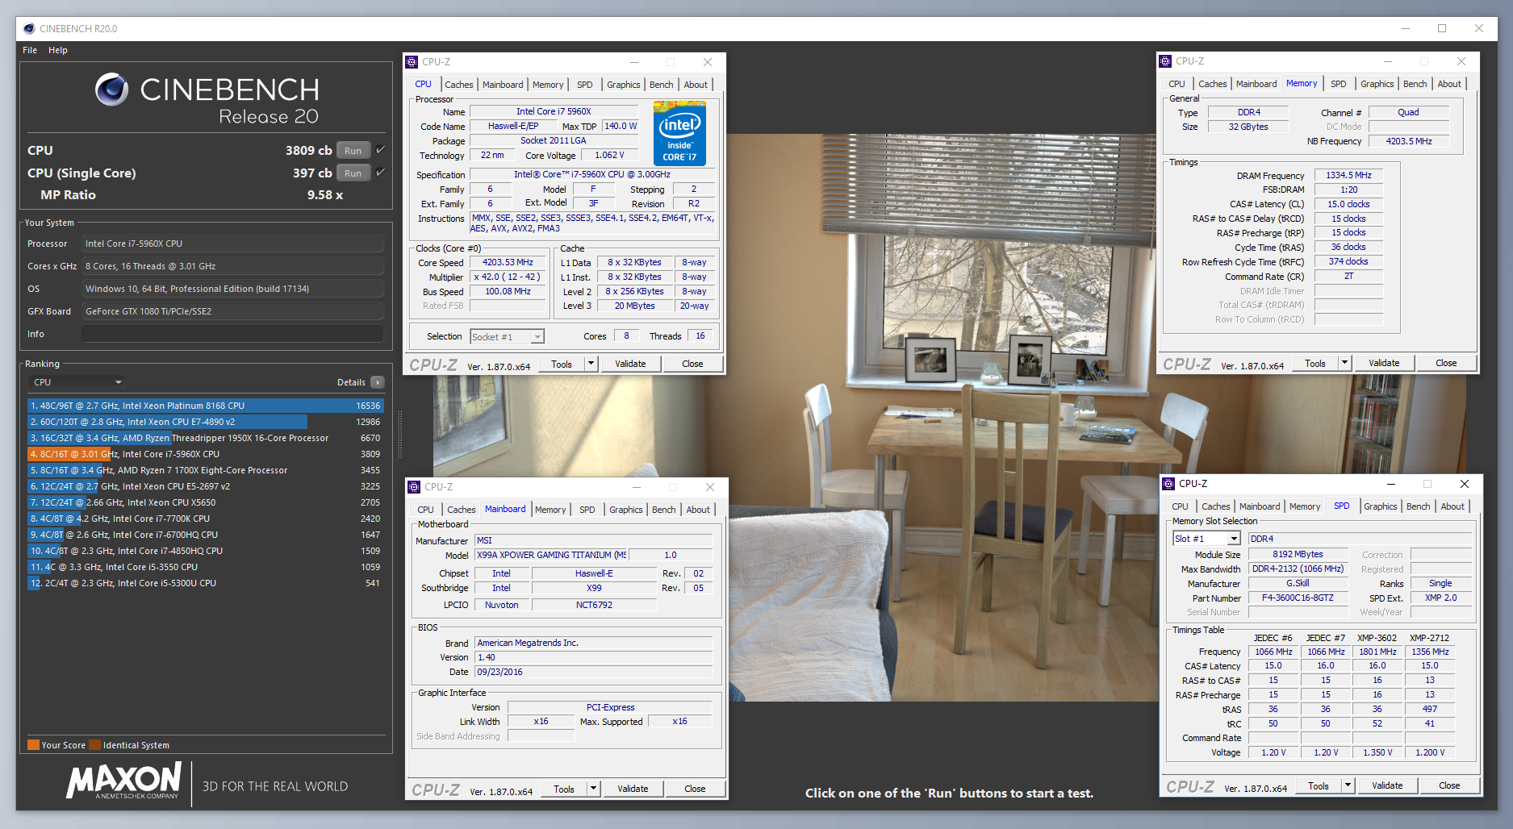
Task: Select ranking row Intel Core i7-5960X 3809
Action: pos(206,454)
